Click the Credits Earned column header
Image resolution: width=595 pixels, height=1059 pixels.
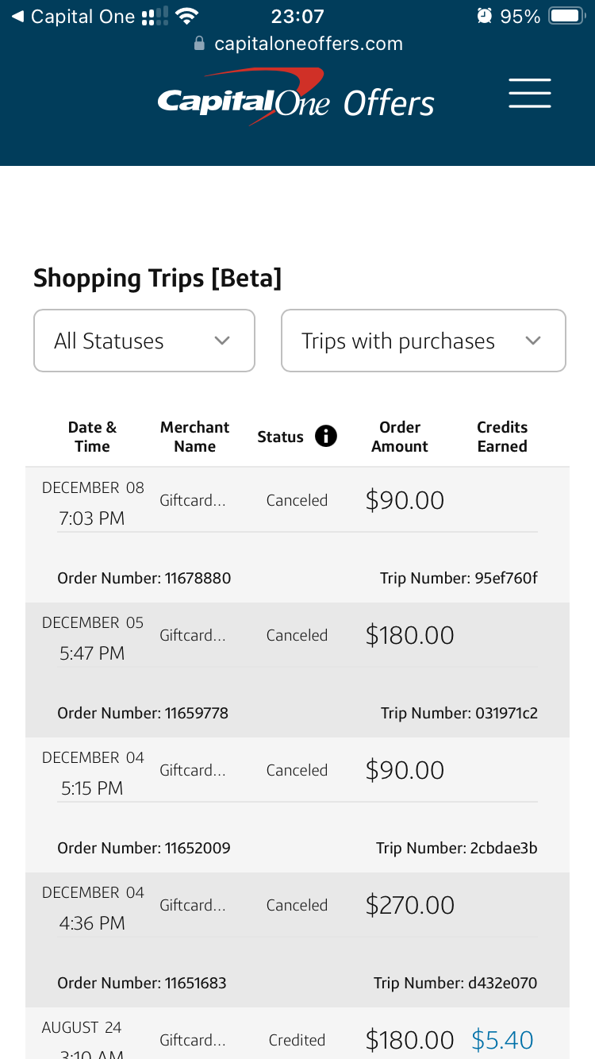(502, 437)
